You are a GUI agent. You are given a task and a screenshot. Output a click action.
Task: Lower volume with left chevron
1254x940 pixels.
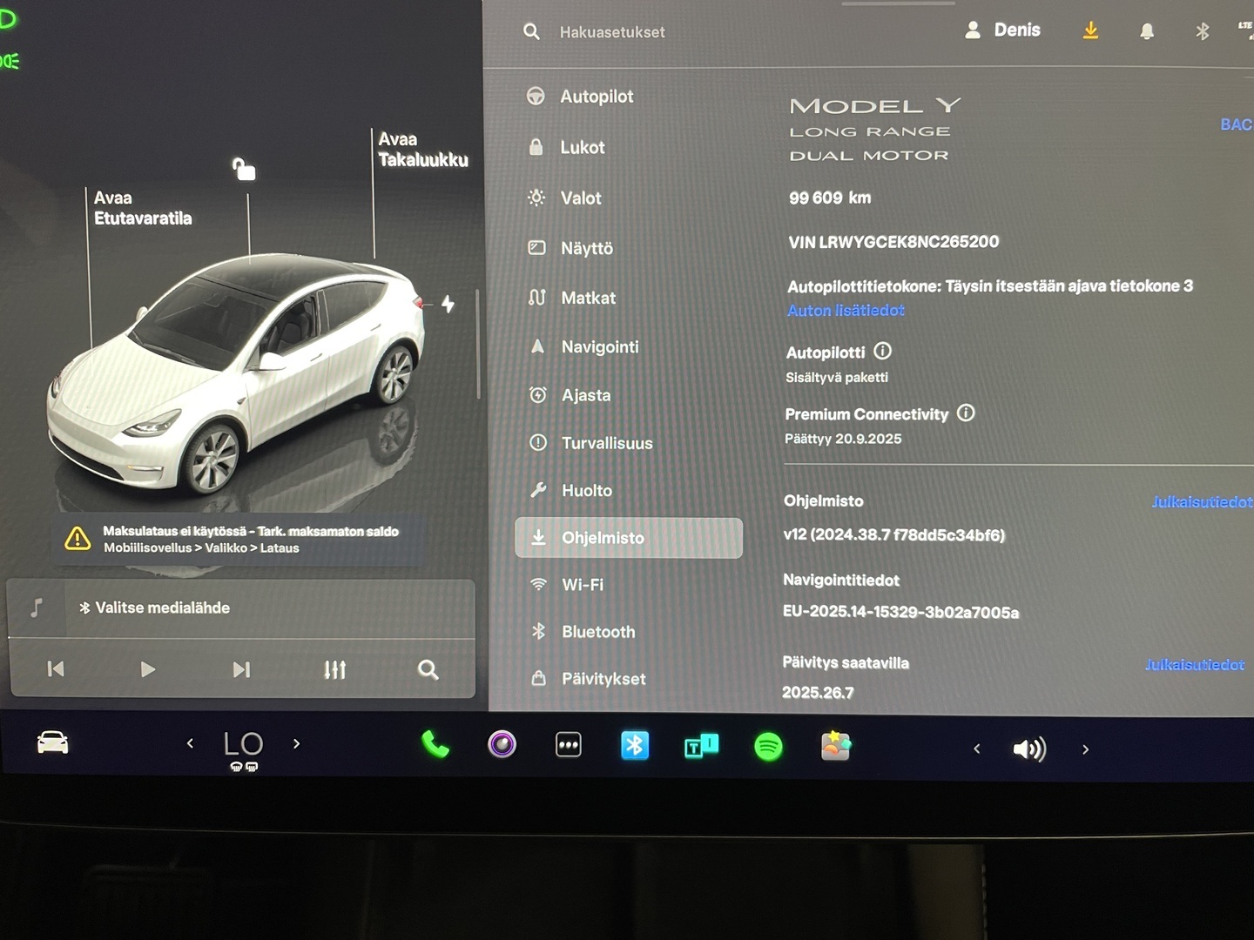tap(976, 749)
